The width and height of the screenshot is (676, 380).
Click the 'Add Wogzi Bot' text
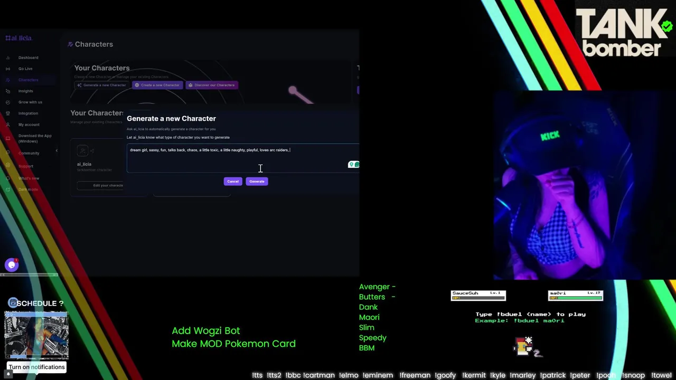[x=205, y=331]
